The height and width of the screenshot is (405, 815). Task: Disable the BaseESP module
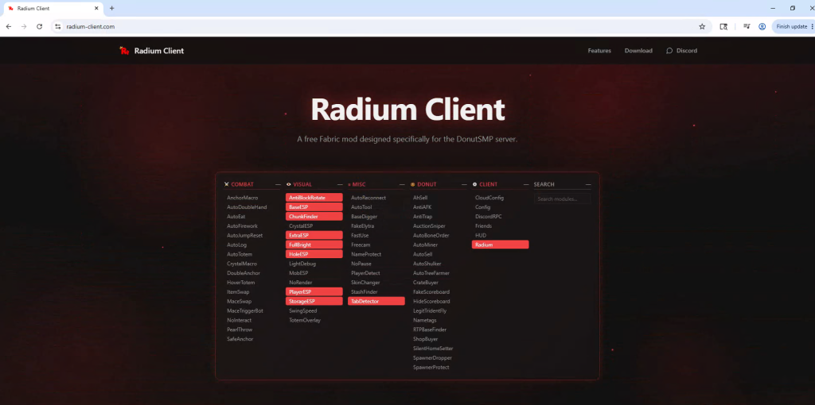click(314, 207)
